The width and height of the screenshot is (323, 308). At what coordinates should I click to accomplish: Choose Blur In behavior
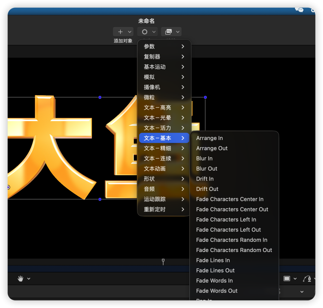204,159
